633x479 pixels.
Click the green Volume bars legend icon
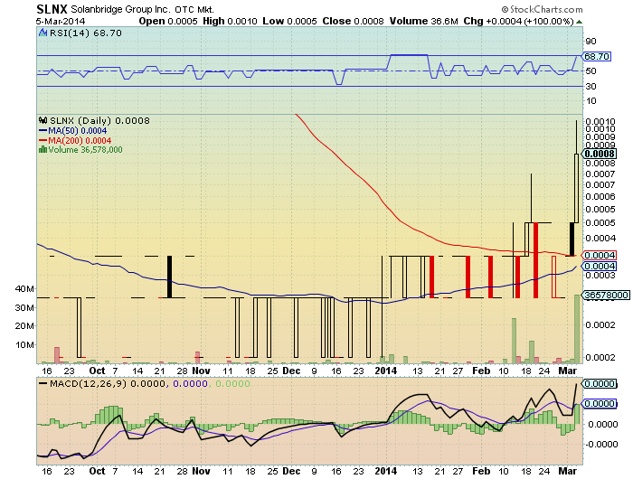click(43, 149)
